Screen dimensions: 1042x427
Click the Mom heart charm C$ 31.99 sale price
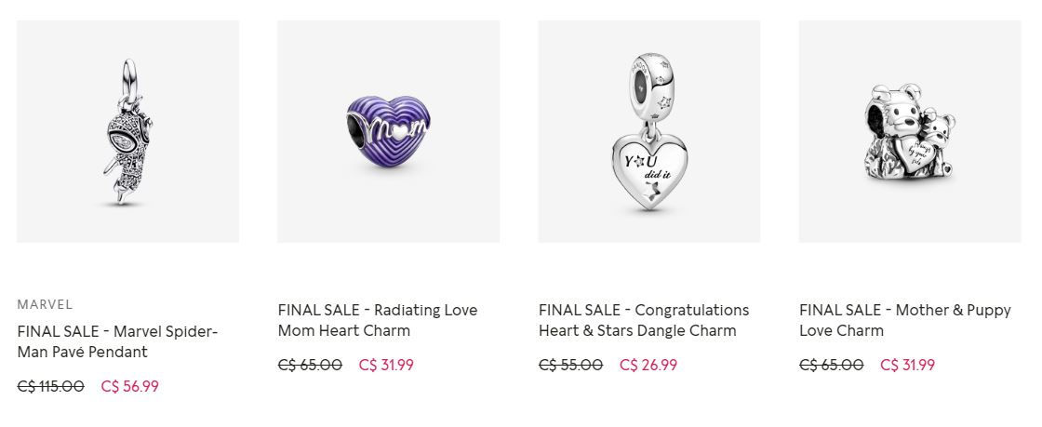coord(386,366)
